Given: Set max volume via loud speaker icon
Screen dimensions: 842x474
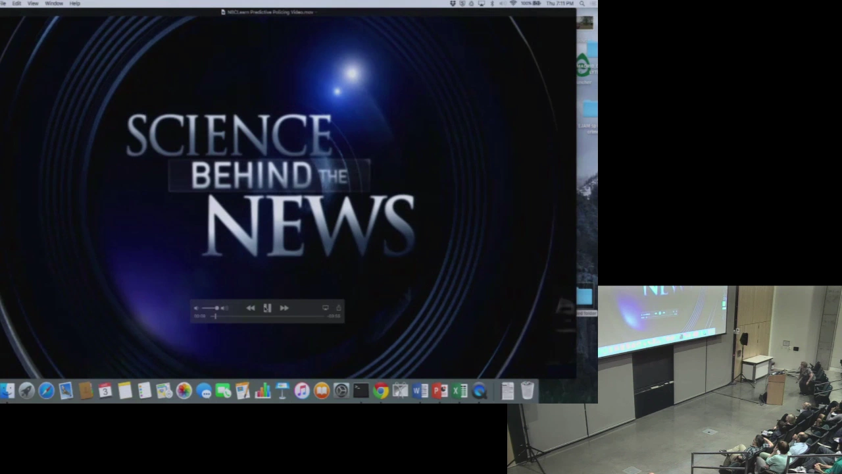Looking at the screenshot, I should coord(224,308).
